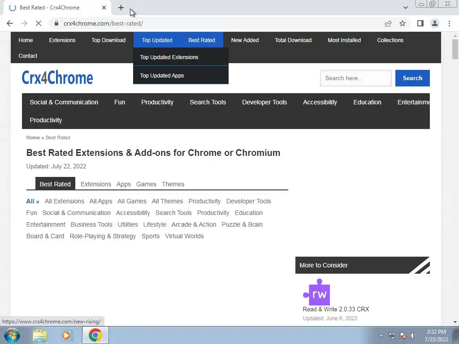This screenshot has height=344, width=459.
Task: Click the page vertical scrollbar thumb
Action: pyautogui.click(x=455, y=49)
